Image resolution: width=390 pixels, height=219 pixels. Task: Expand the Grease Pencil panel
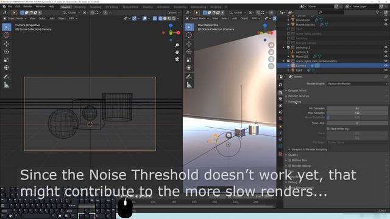(297, 91)
